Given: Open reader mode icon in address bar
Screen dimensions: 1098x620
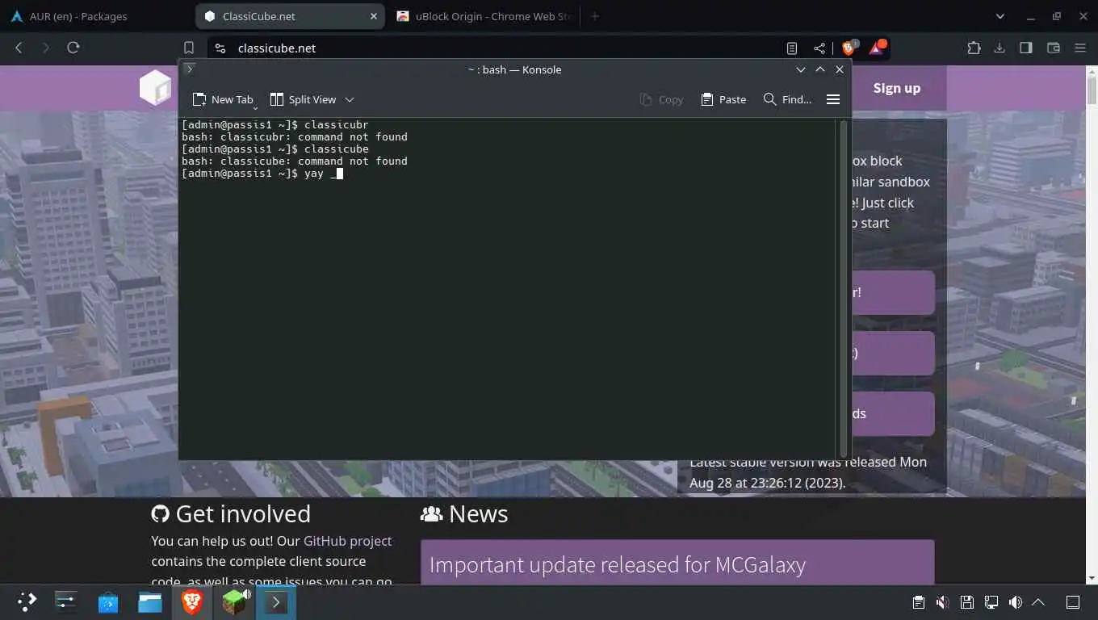Looking at the screenshot, I should pyautogui.click(x=792, y=48).
